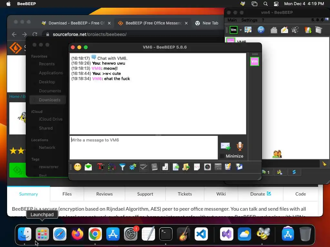Click the envelope with pencil icon in vm4

point(285,30)
